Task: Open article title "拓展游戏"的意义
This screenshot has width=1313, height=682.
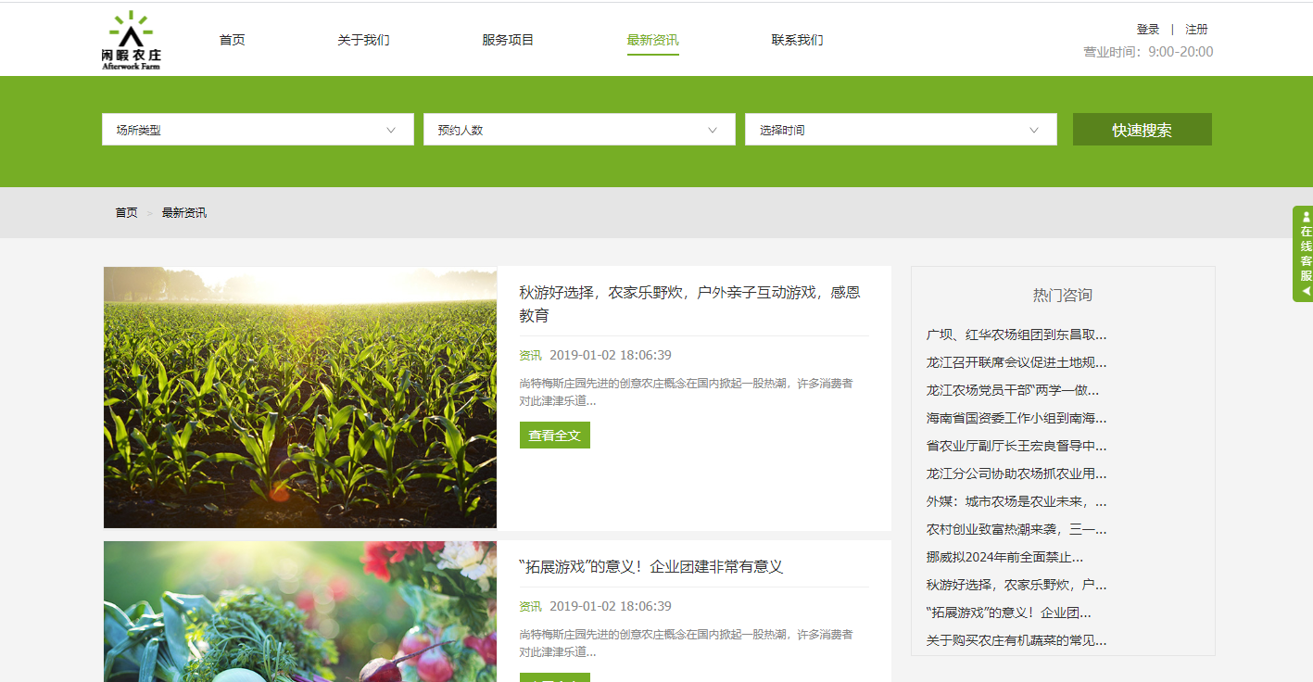Action: (x=651, y=567)
